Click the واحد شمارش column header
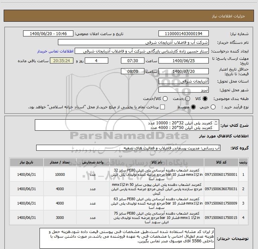The width and height of the screenshot is (258, 249). 93,162
